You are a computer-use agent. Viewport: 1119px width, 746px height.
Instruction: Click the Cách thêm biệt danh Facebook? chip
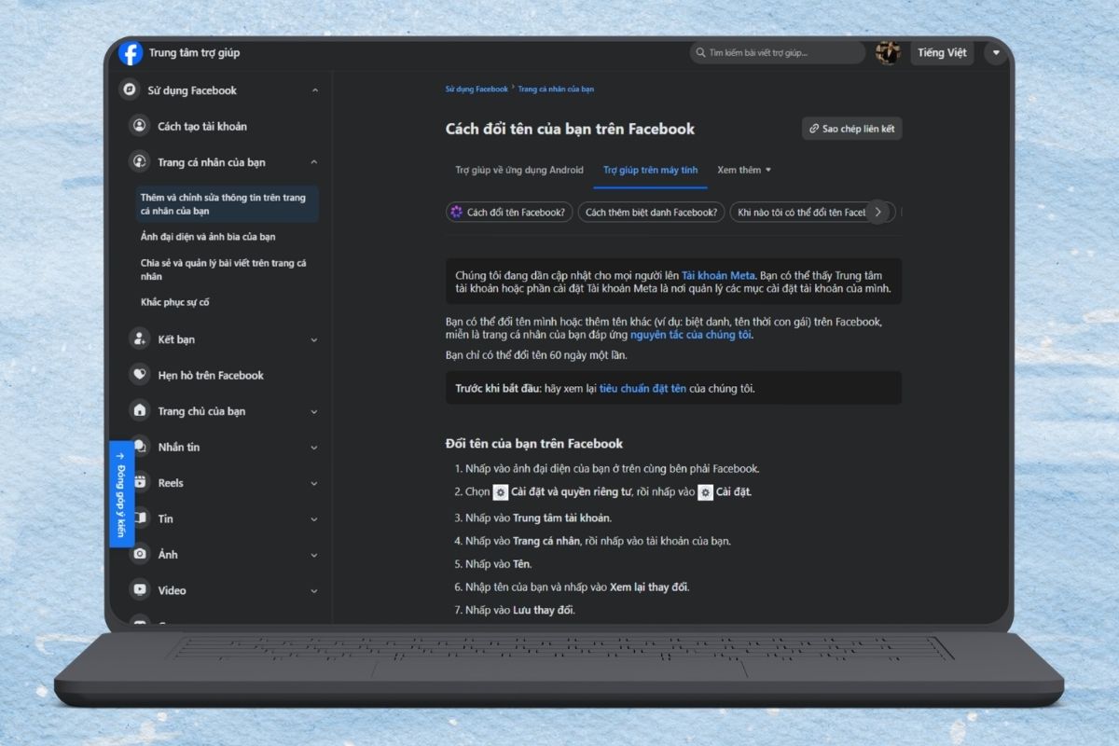pyautogui.click(x=652, y=213)
